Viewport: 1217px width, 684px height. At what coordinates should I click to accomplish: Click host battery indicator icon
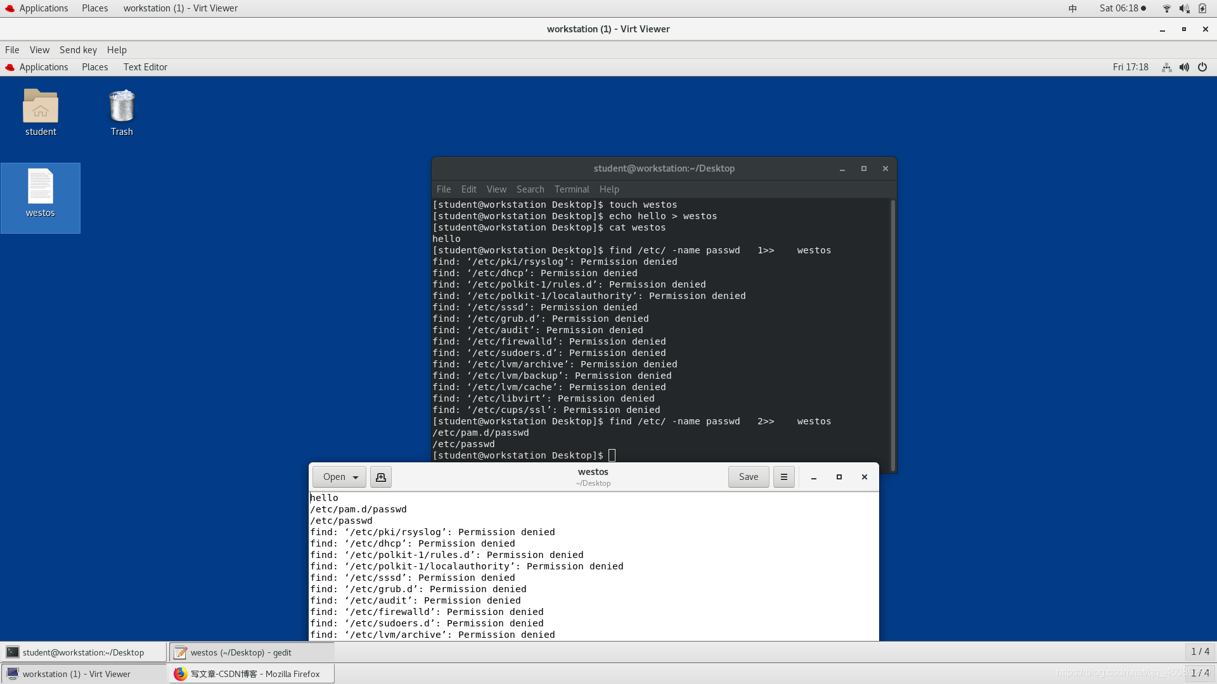tap(1202, 8)
